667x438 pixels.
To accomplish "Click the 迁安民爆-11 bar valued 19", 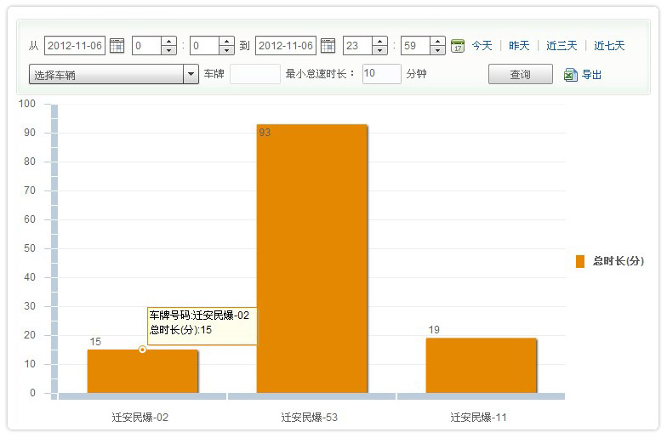I will click(x=482, y=366).
